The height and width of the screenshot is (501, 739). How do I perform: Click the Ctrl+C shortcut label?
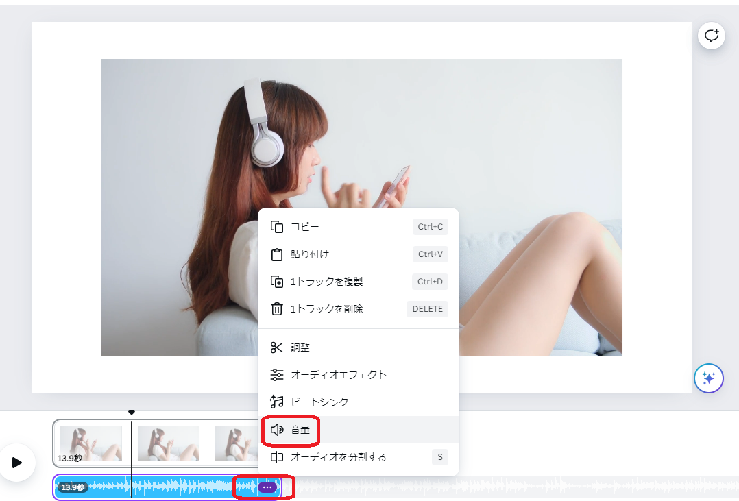click(x=430, y=227)
